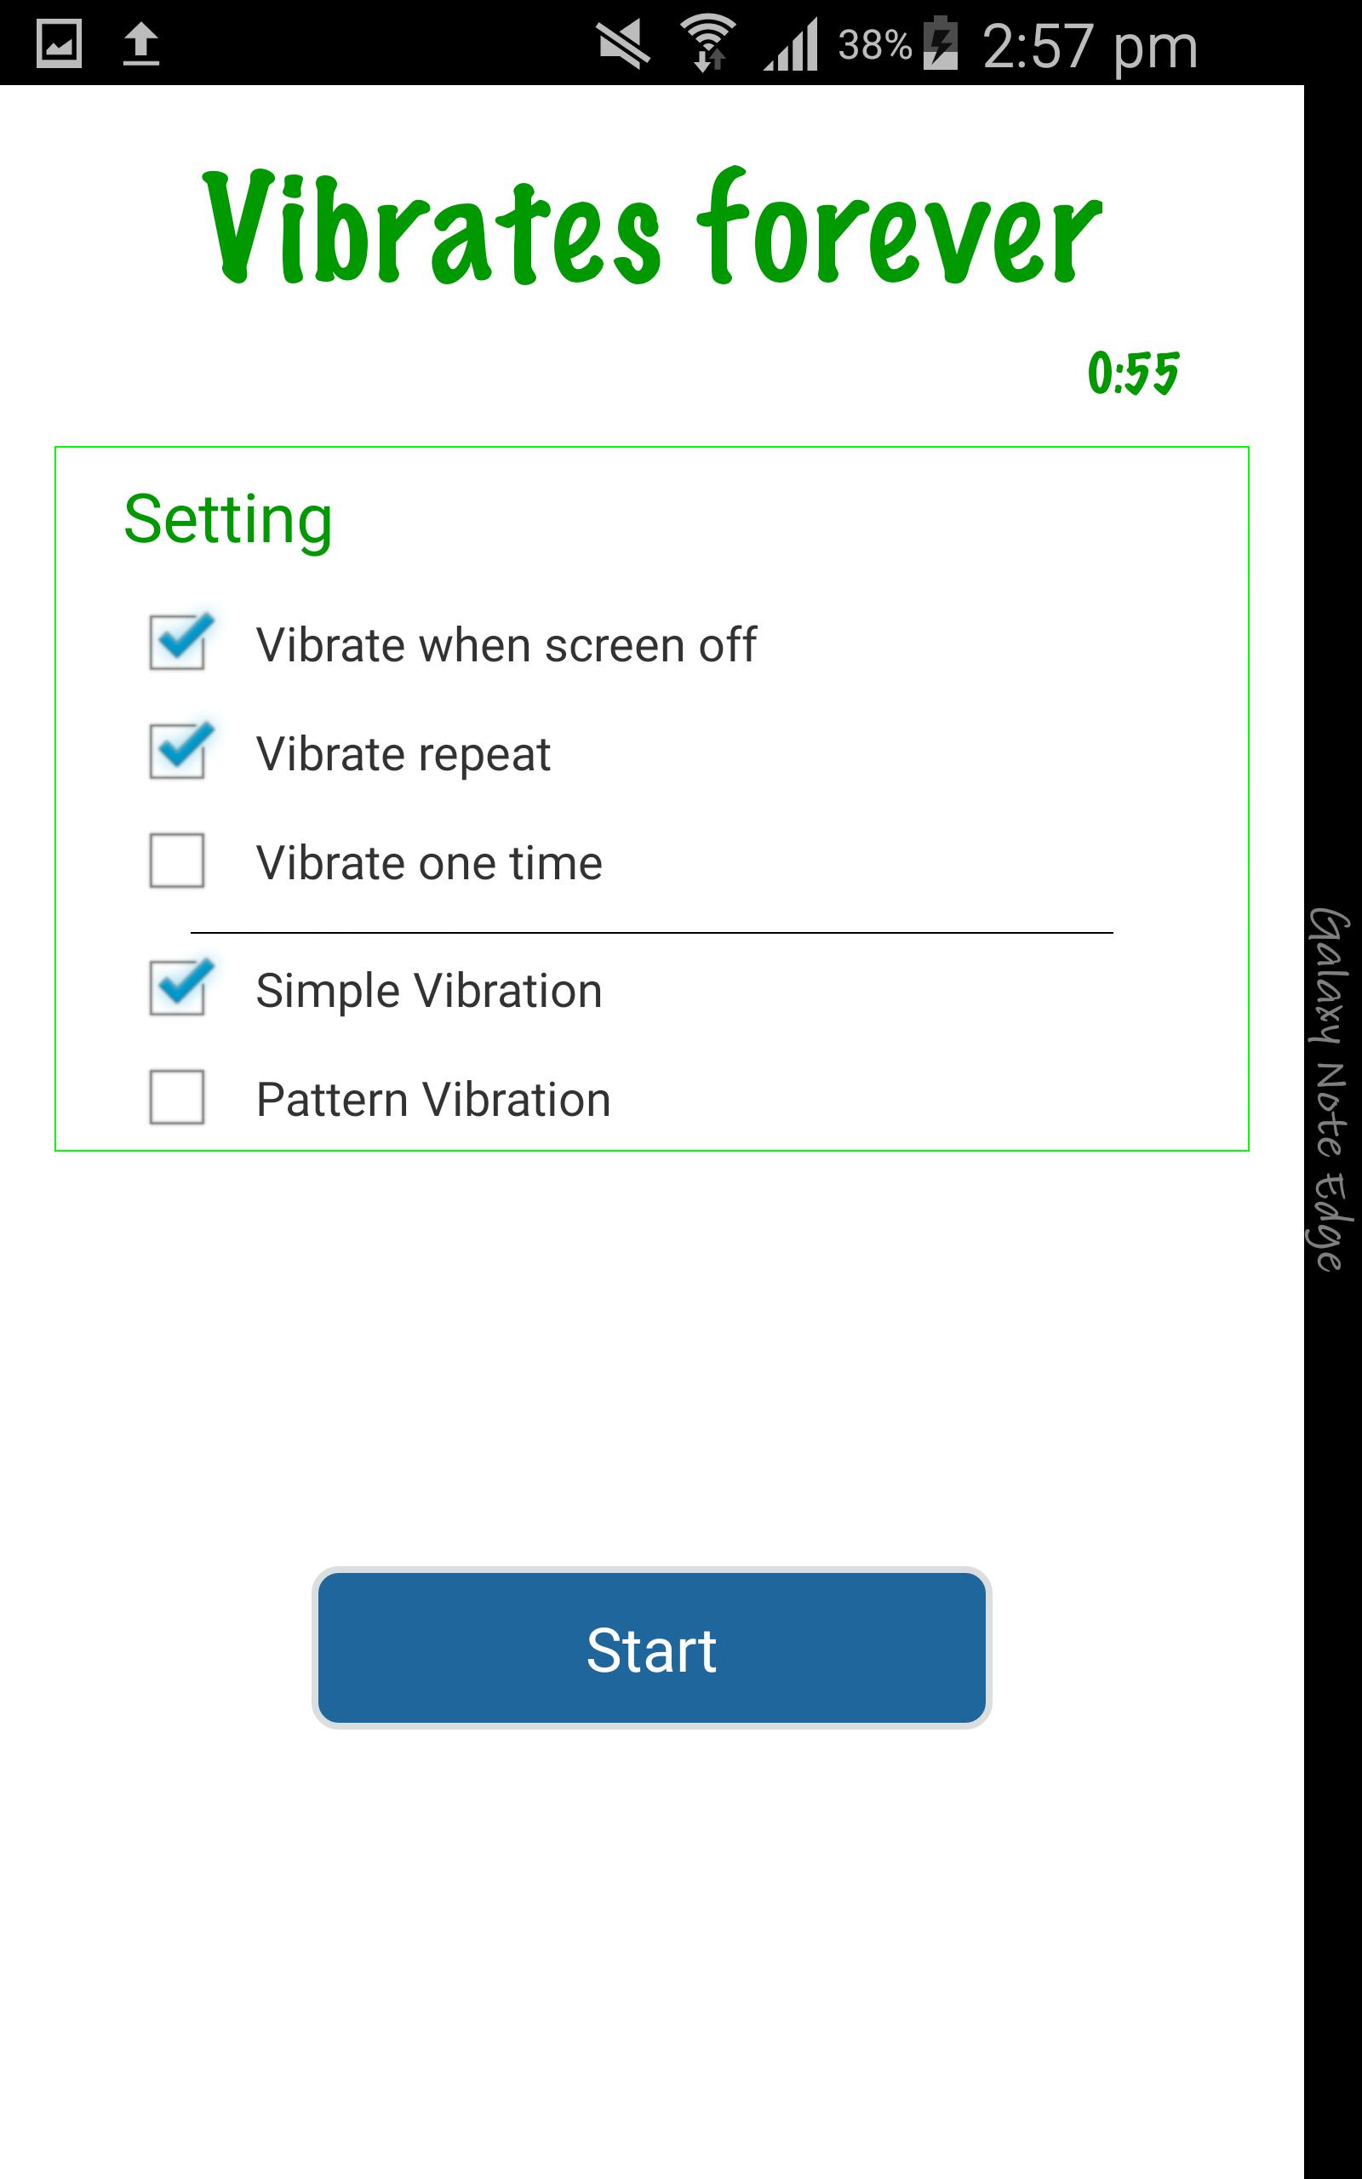Screen dimensions: 1362x2179
Task: Tap the Wi-Fi signal icon
Action: coord(708,44)
